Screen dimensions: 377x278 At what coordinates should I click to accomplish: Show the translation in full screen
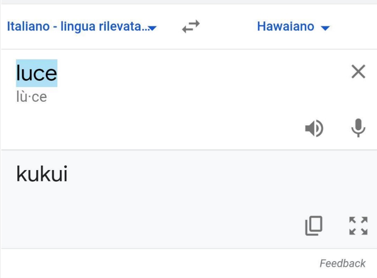pos(358,226)
